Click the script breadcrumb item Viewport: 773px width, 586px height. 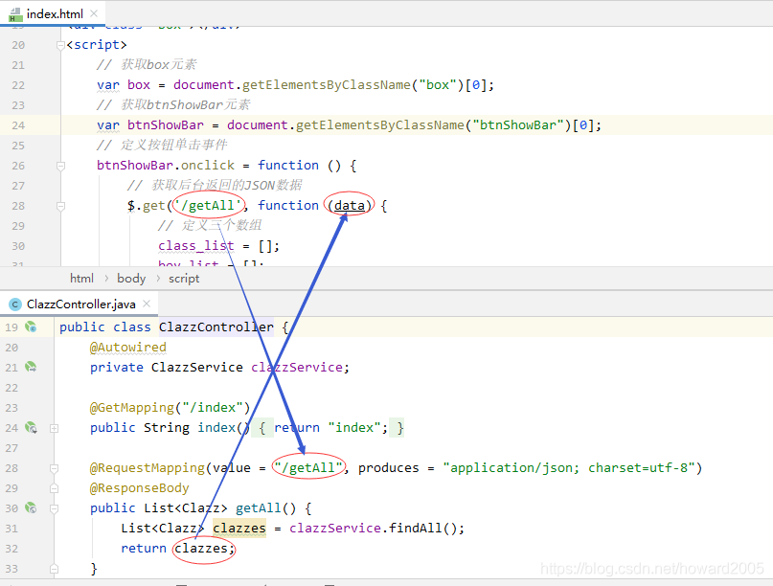point(183,279)
